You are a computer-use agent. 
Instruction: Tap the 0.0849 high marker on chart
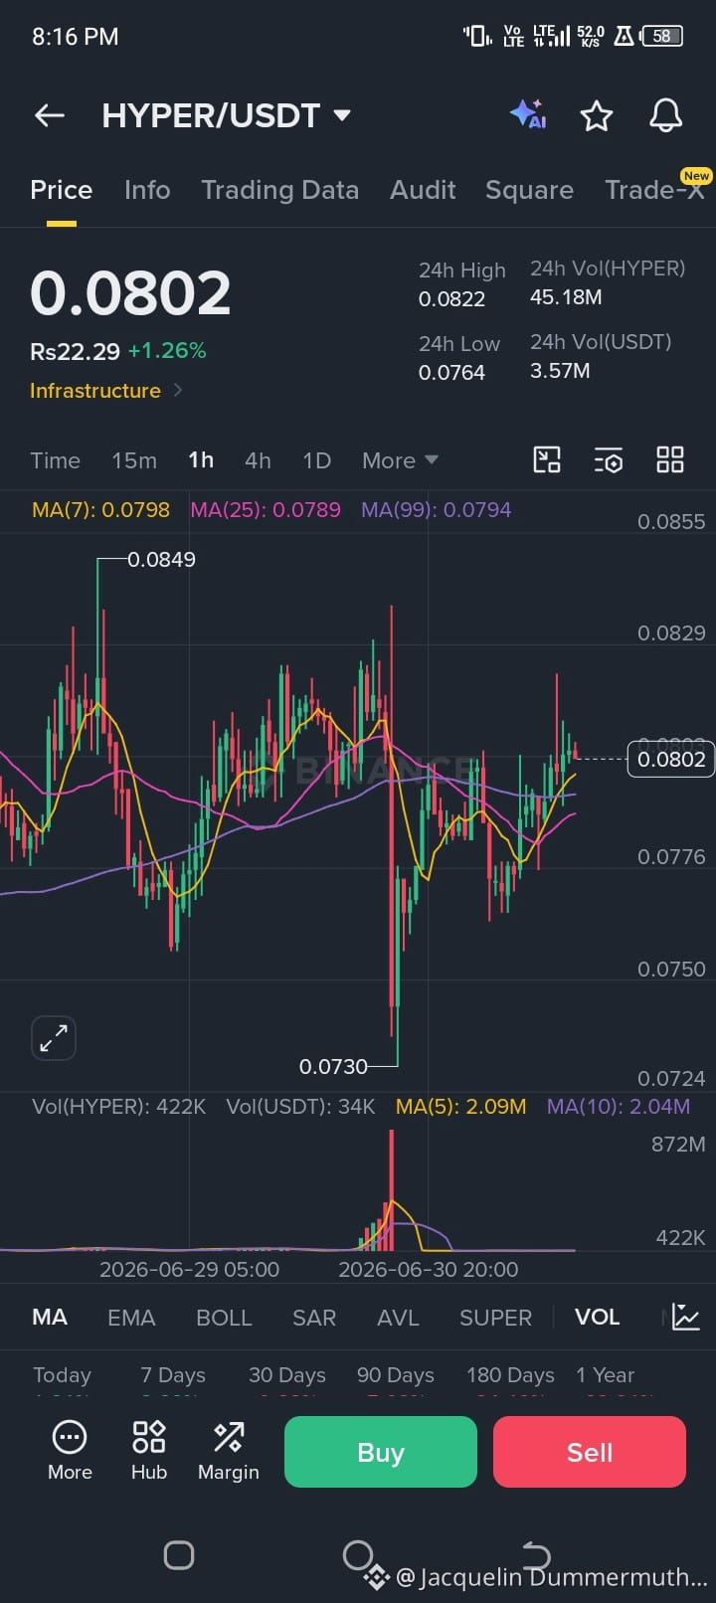(161, 559)
